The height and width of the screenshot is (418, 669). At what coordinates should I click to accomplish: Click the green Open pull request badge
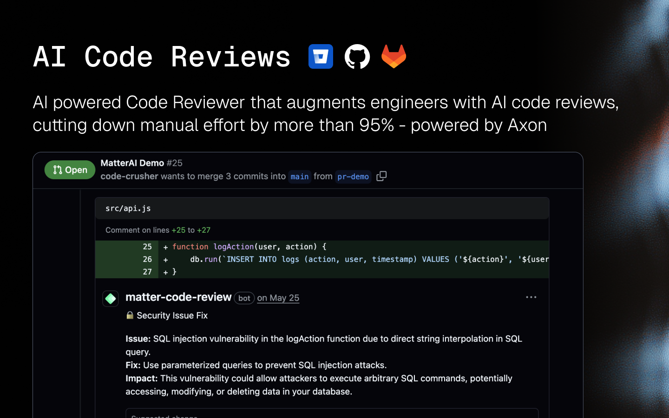coord(70,170)
